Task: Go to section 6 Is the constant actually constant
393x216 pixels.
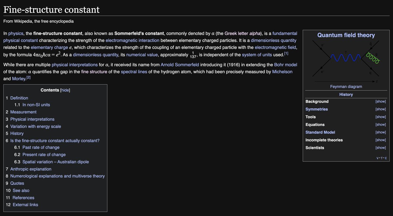Action: click(x=53, y=141)
